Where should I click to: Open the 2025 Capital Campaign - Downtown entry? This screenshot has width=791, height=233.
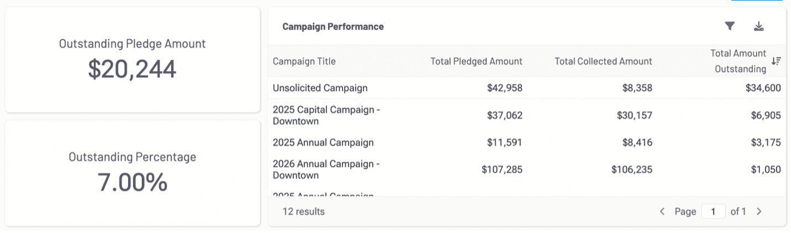pos(326,115)
